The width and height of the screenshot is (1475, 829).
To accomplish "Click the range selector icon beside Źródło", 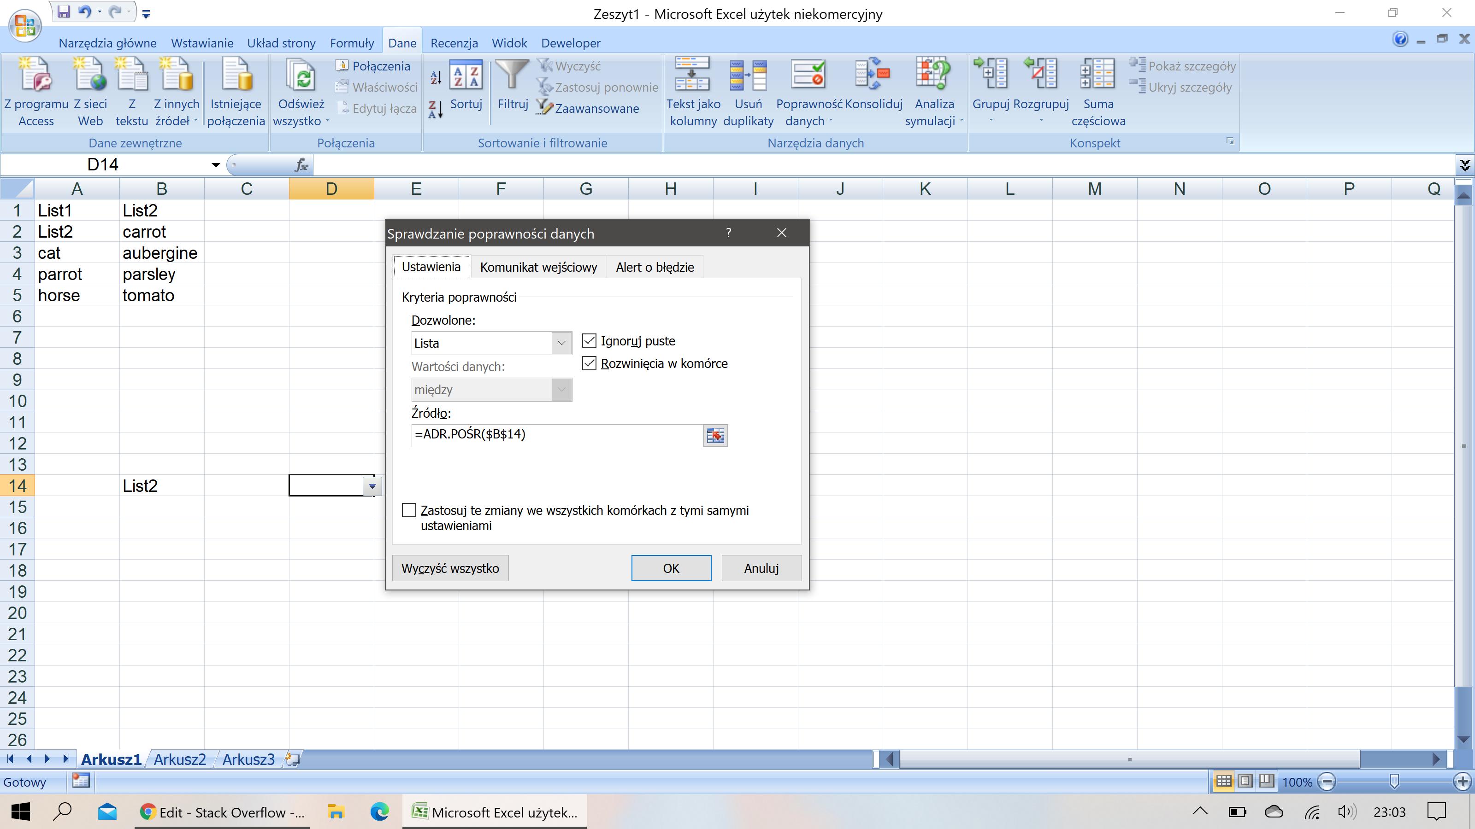I will (715, 435).
